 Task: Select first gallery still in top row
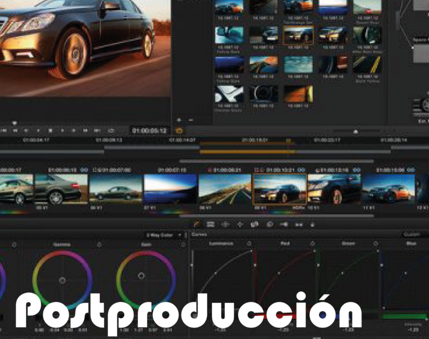coord(229,7)
